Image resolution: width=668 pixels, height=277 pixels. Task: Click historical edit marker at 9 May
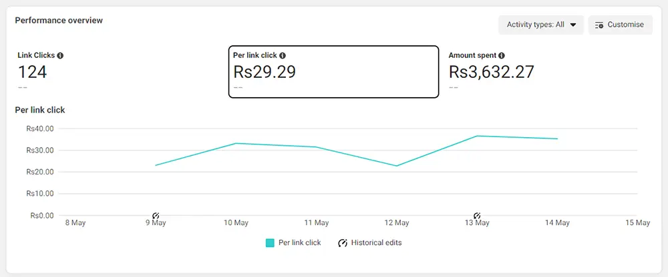coord(156,216)
